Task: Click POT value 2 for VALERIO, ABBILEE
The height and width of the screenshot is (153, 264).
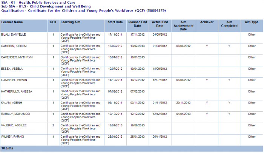Action: (53, 125)
